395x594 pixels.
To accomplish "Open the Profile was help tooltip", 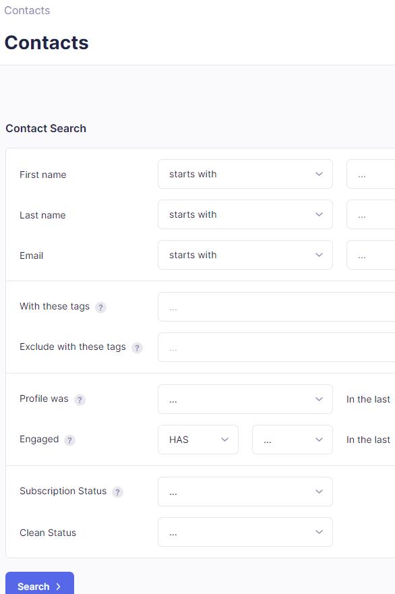I will (x=80, y=399).
